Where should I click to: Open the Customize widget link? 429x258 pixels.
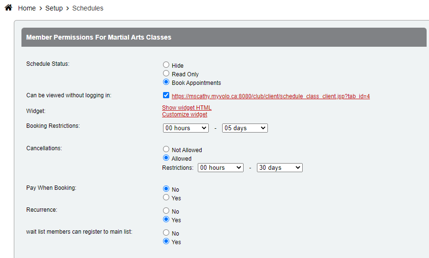click(184, 114)
